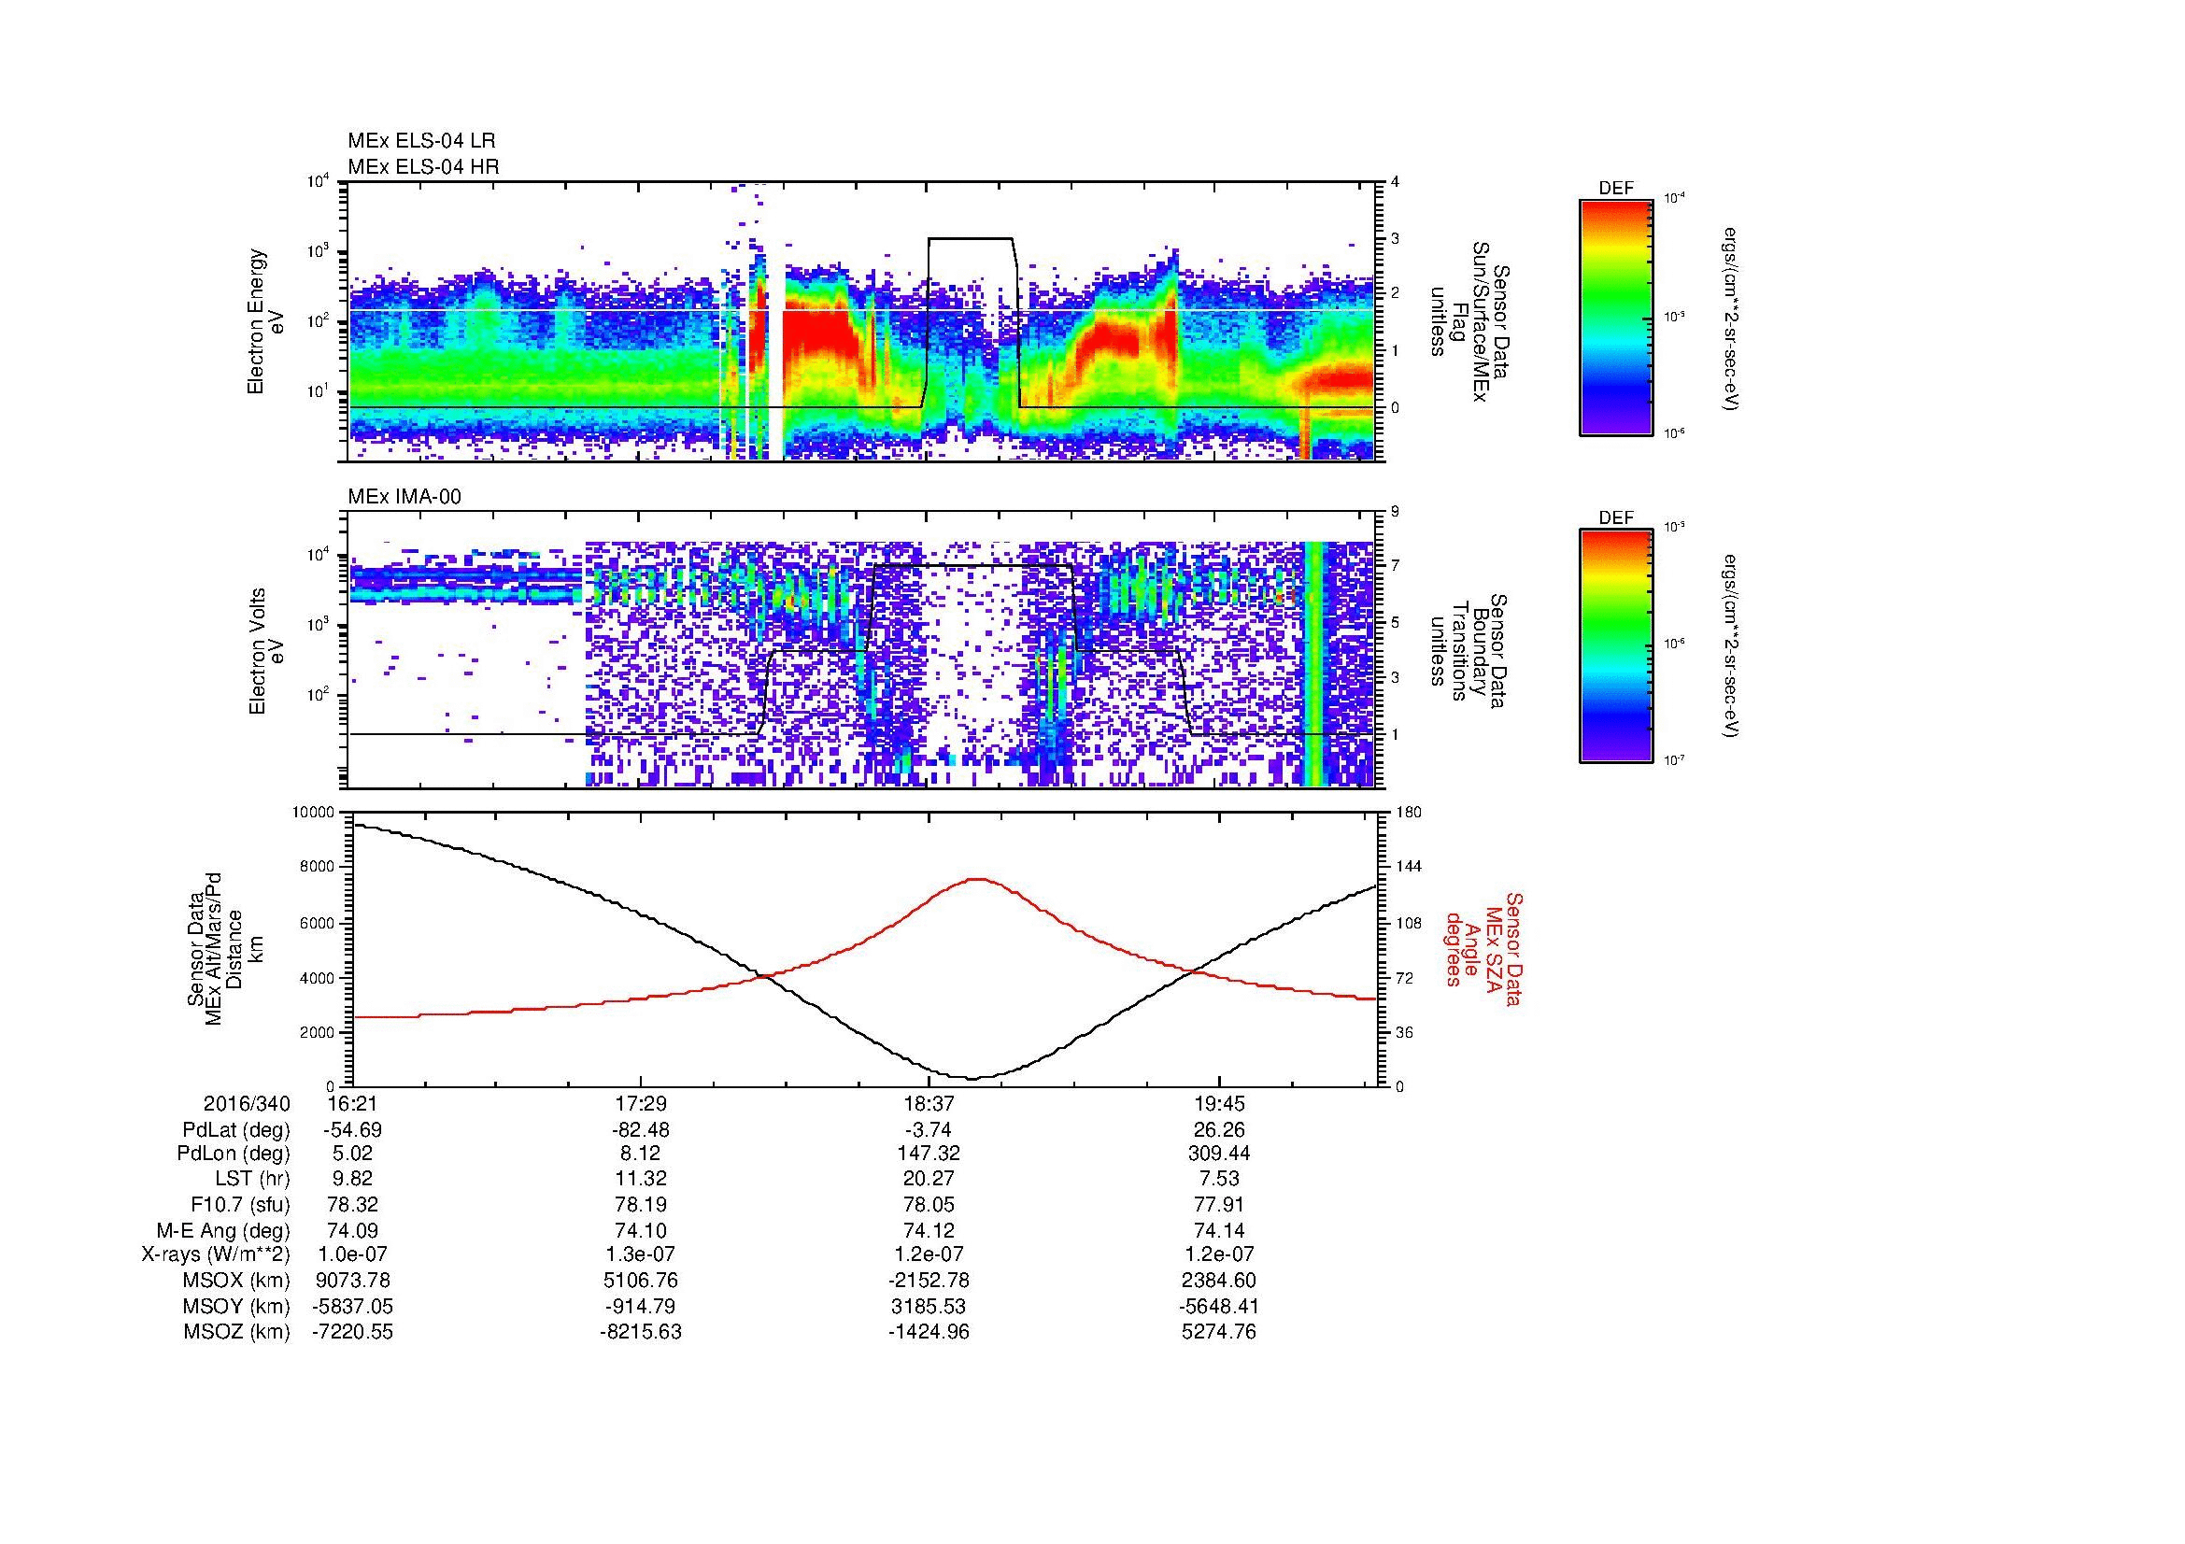Click the MSOZ value '5274.76'
This screenshot has height=1544, width=2185.
[1219, 1332]
